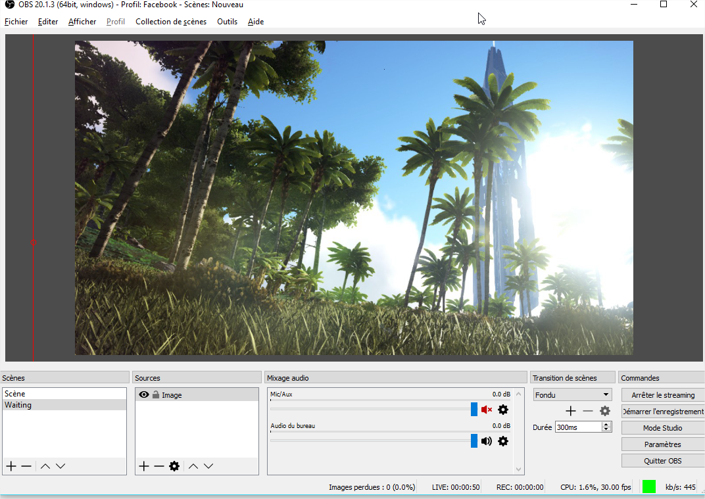705x499 pixels.
Task: Open source properties gear in Sources panel
Action: click(x=174, y=466)
